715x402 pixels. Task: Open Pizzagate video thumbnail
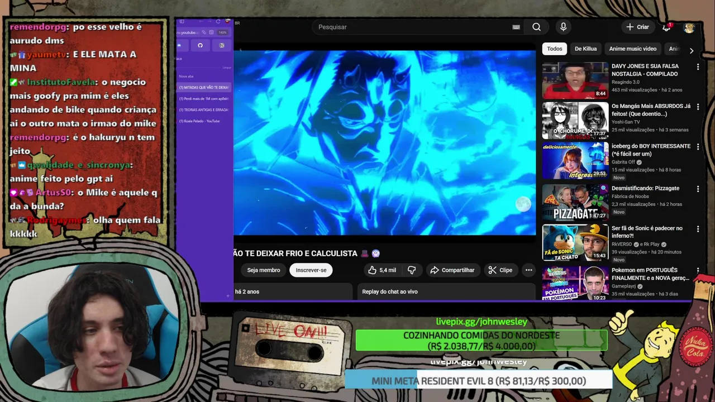click(x=575, y=203)
